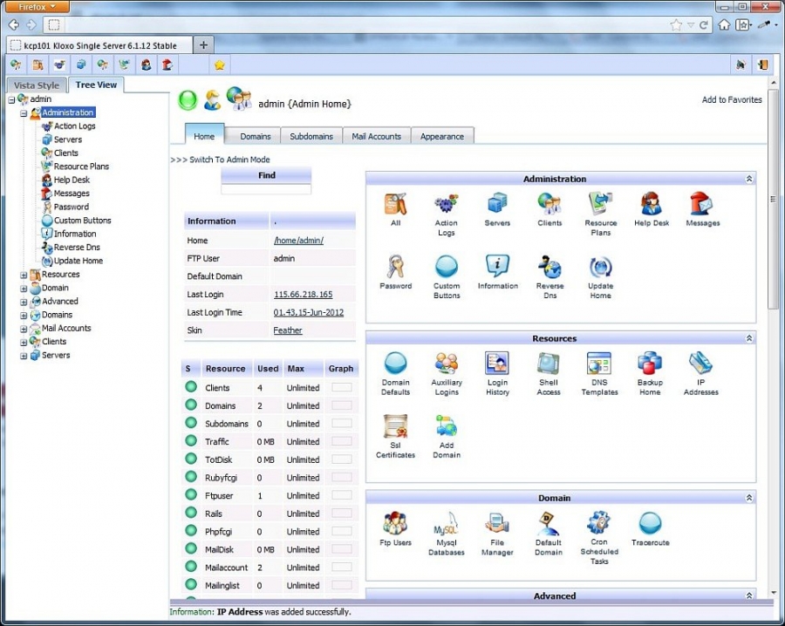The image size is (785, 626).
Task: Open the Auxiliary Logins icon
Action: 446,364
